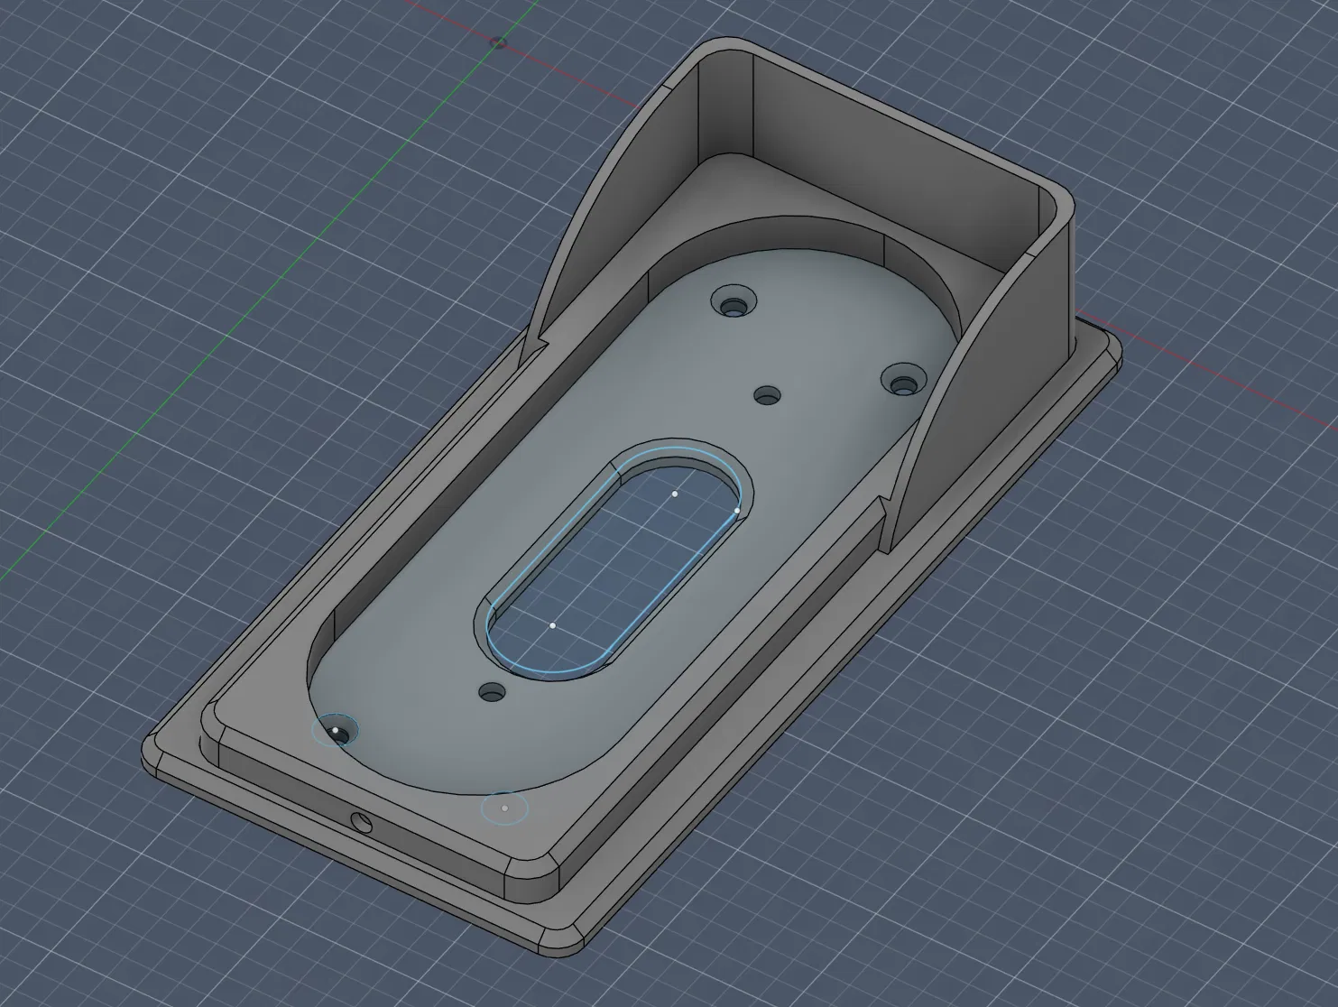Pick the small plain hole below the oblong slot

pyautogui.click(x=493, y=693)
